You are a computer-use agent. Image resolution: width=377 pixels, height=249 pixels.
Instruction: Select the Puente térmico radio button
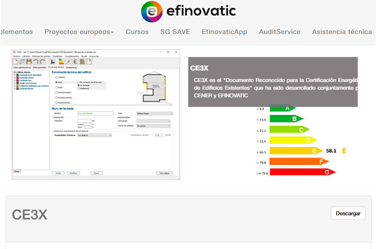click(x=56, y=102)
